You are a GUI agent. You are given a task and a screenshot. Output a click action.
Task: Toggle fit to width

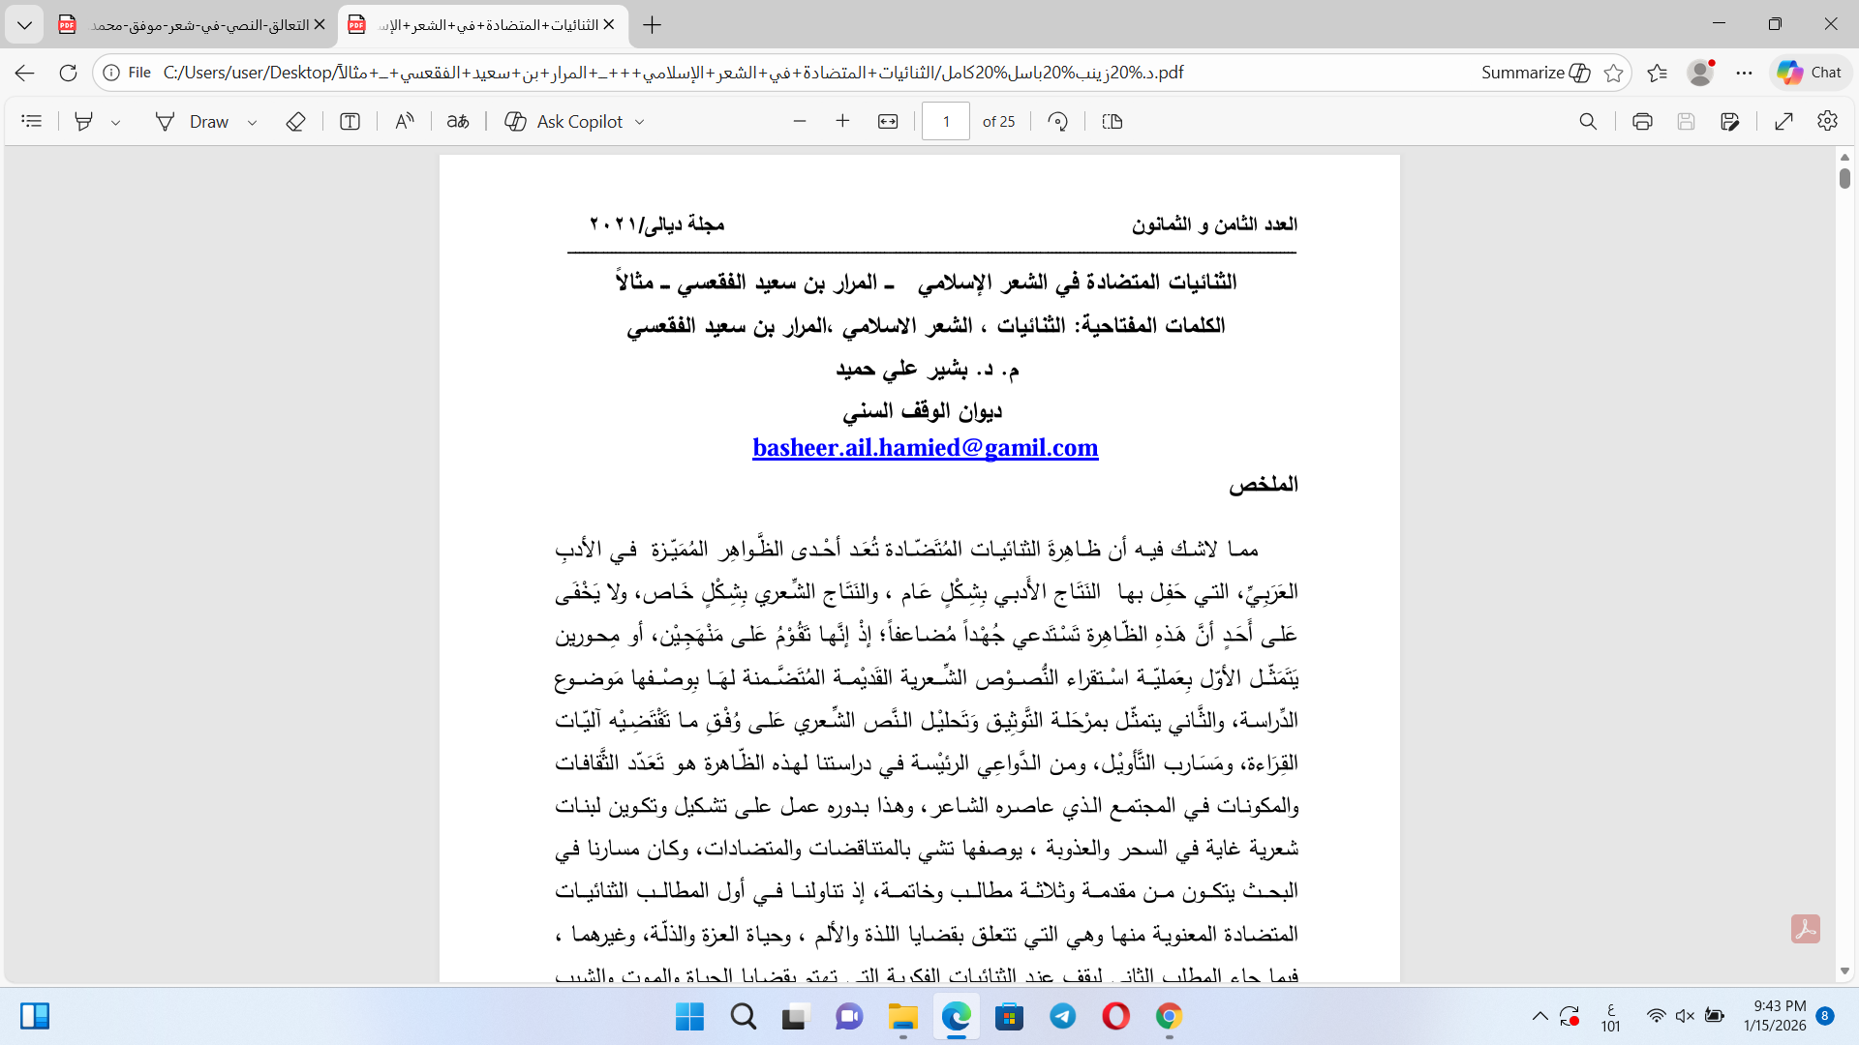[x=888, y=121]
